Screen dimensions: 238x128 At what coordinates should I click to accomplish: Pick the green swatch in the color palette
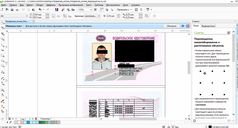coord(43,122)
